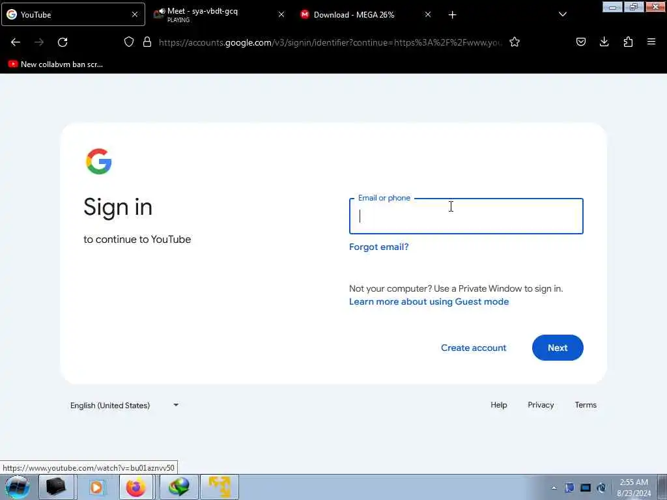Expand the list all tabs chevron
The width and height of the screenshot is (667, 500).
coord(562,14)
